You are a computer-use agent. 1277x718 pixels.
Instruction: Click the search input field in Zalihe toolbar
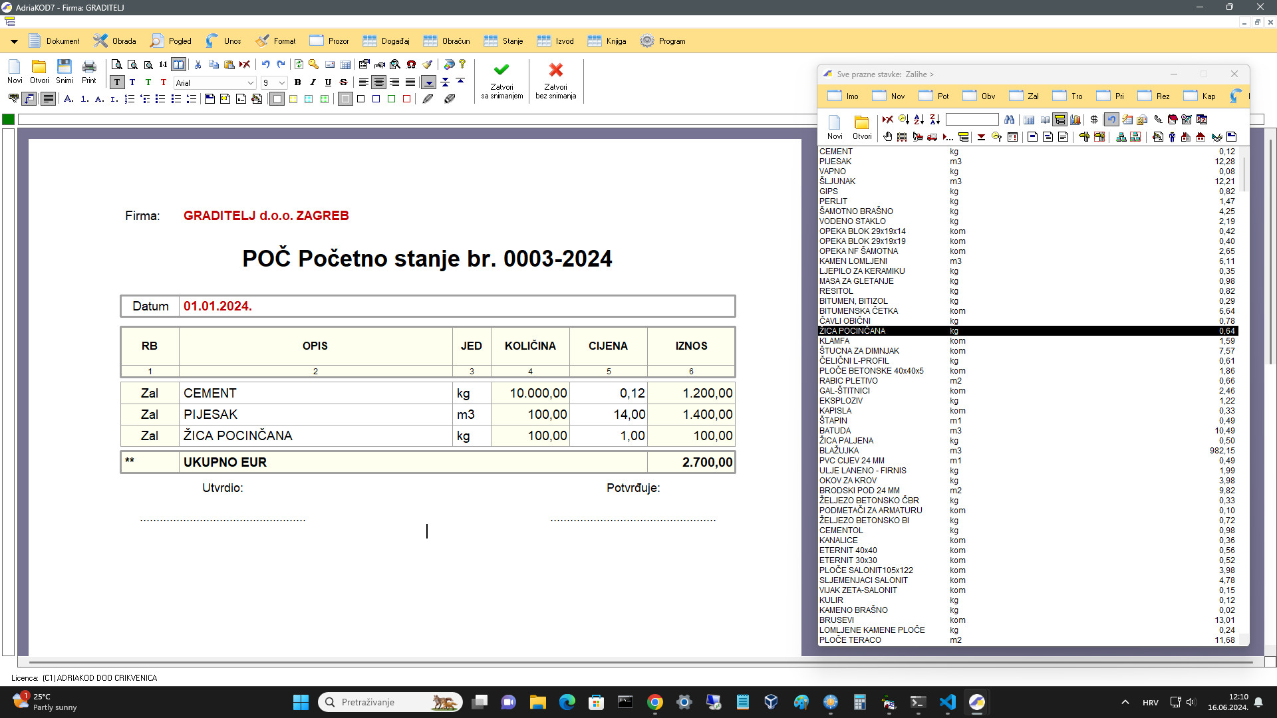click(x=972, y=120)
